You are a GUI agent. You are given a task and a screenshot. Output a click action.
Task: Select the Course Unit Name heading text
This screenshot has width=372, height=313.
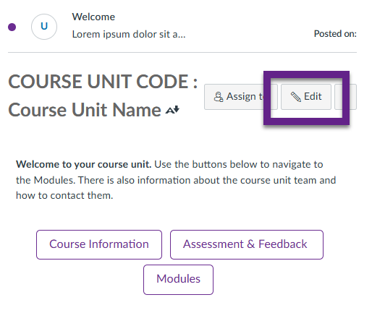pyautogui.click(x=85, y=110)
